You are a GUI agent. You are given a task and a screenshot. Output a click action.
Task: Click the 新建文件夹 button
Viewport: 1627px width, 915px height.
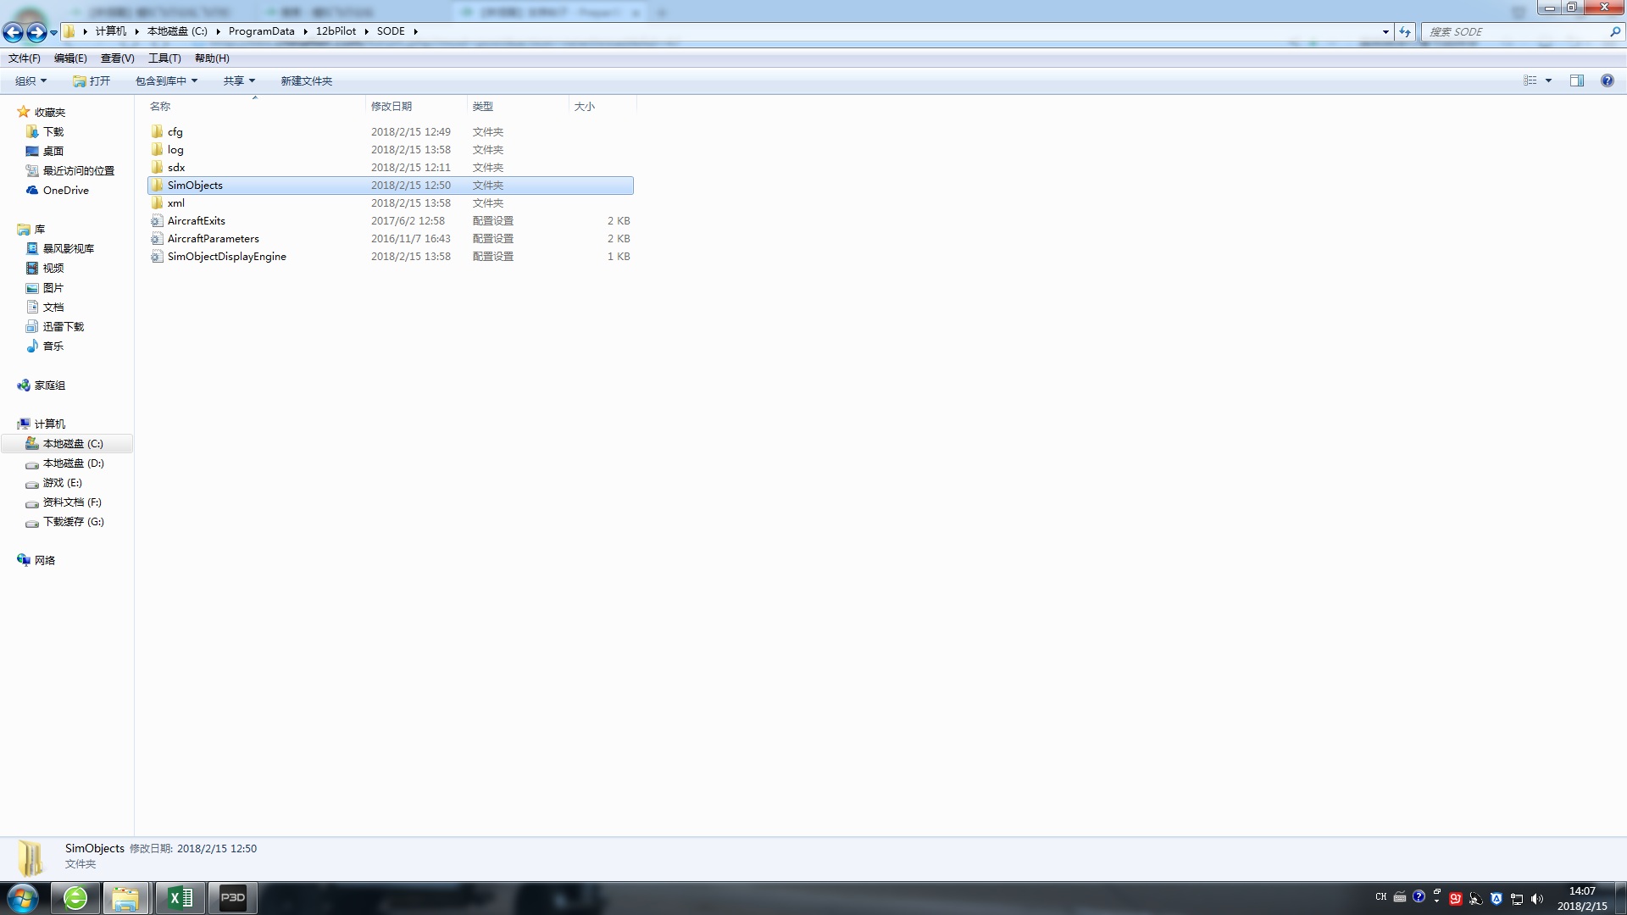pyautogui.click(x=306, y=81)
